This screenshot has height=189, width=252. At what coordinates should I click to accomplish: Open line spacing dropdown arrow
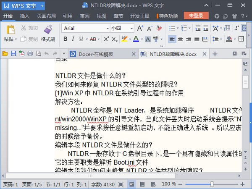[x=221, y=39]
